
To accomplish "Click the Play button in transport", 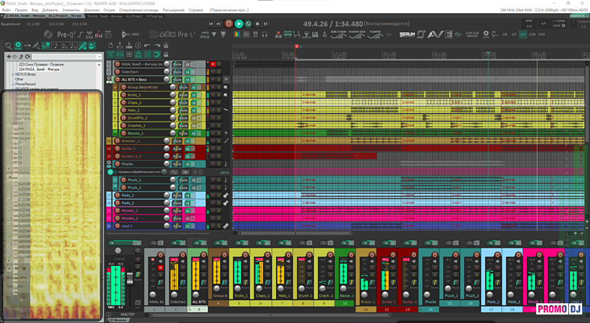I will (x=239, y=24).
